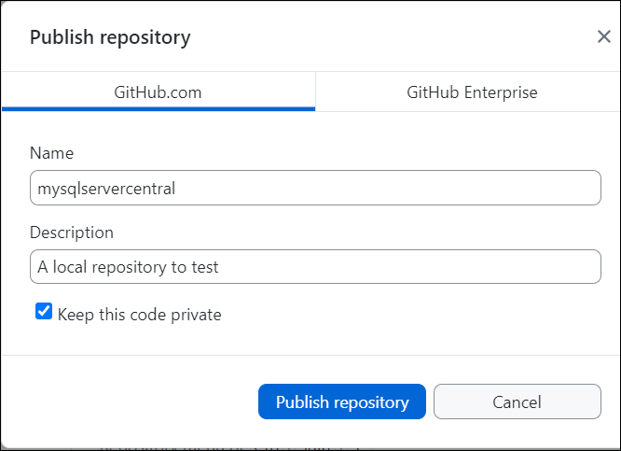Click into the Description text box

[x=315, y=266]
